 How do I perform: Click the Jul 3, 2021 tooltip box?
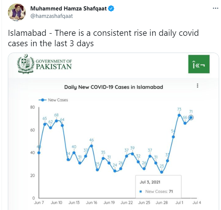[158, 187]
